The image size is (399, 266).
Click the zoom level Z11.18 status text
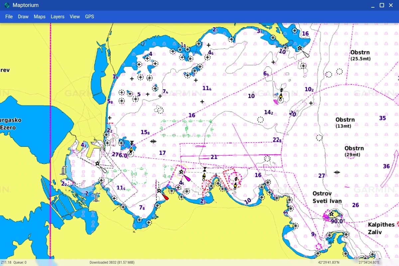[x=6, y=263]
